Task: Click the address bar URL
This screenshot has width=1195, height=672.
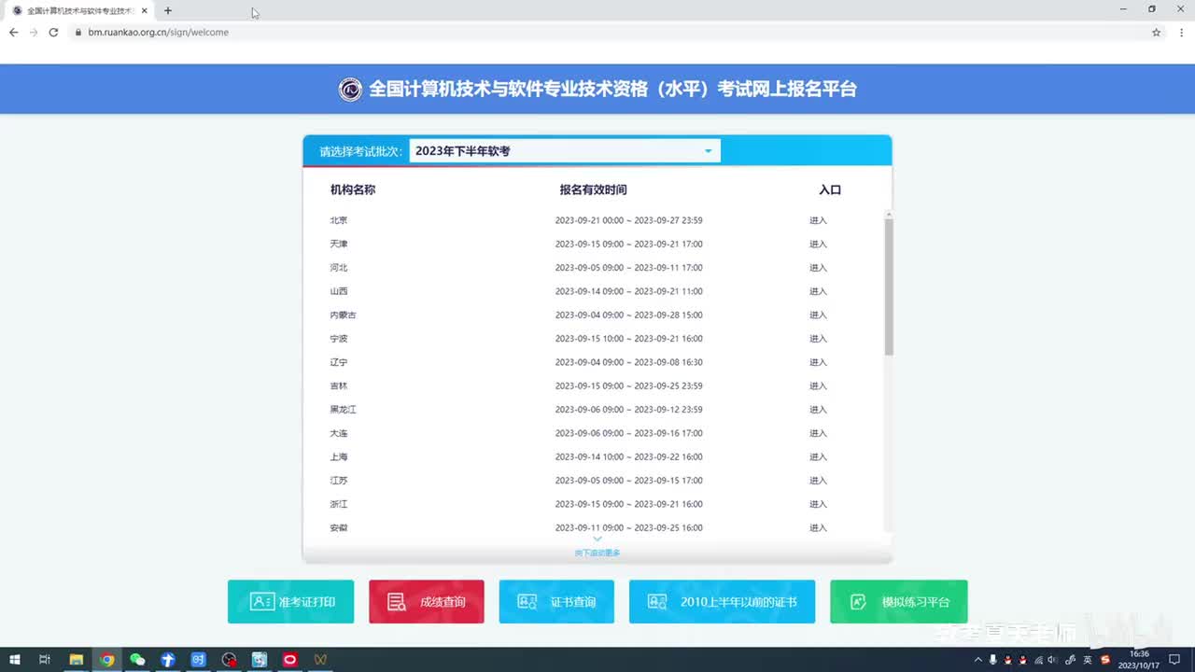Action: point(159,32)
